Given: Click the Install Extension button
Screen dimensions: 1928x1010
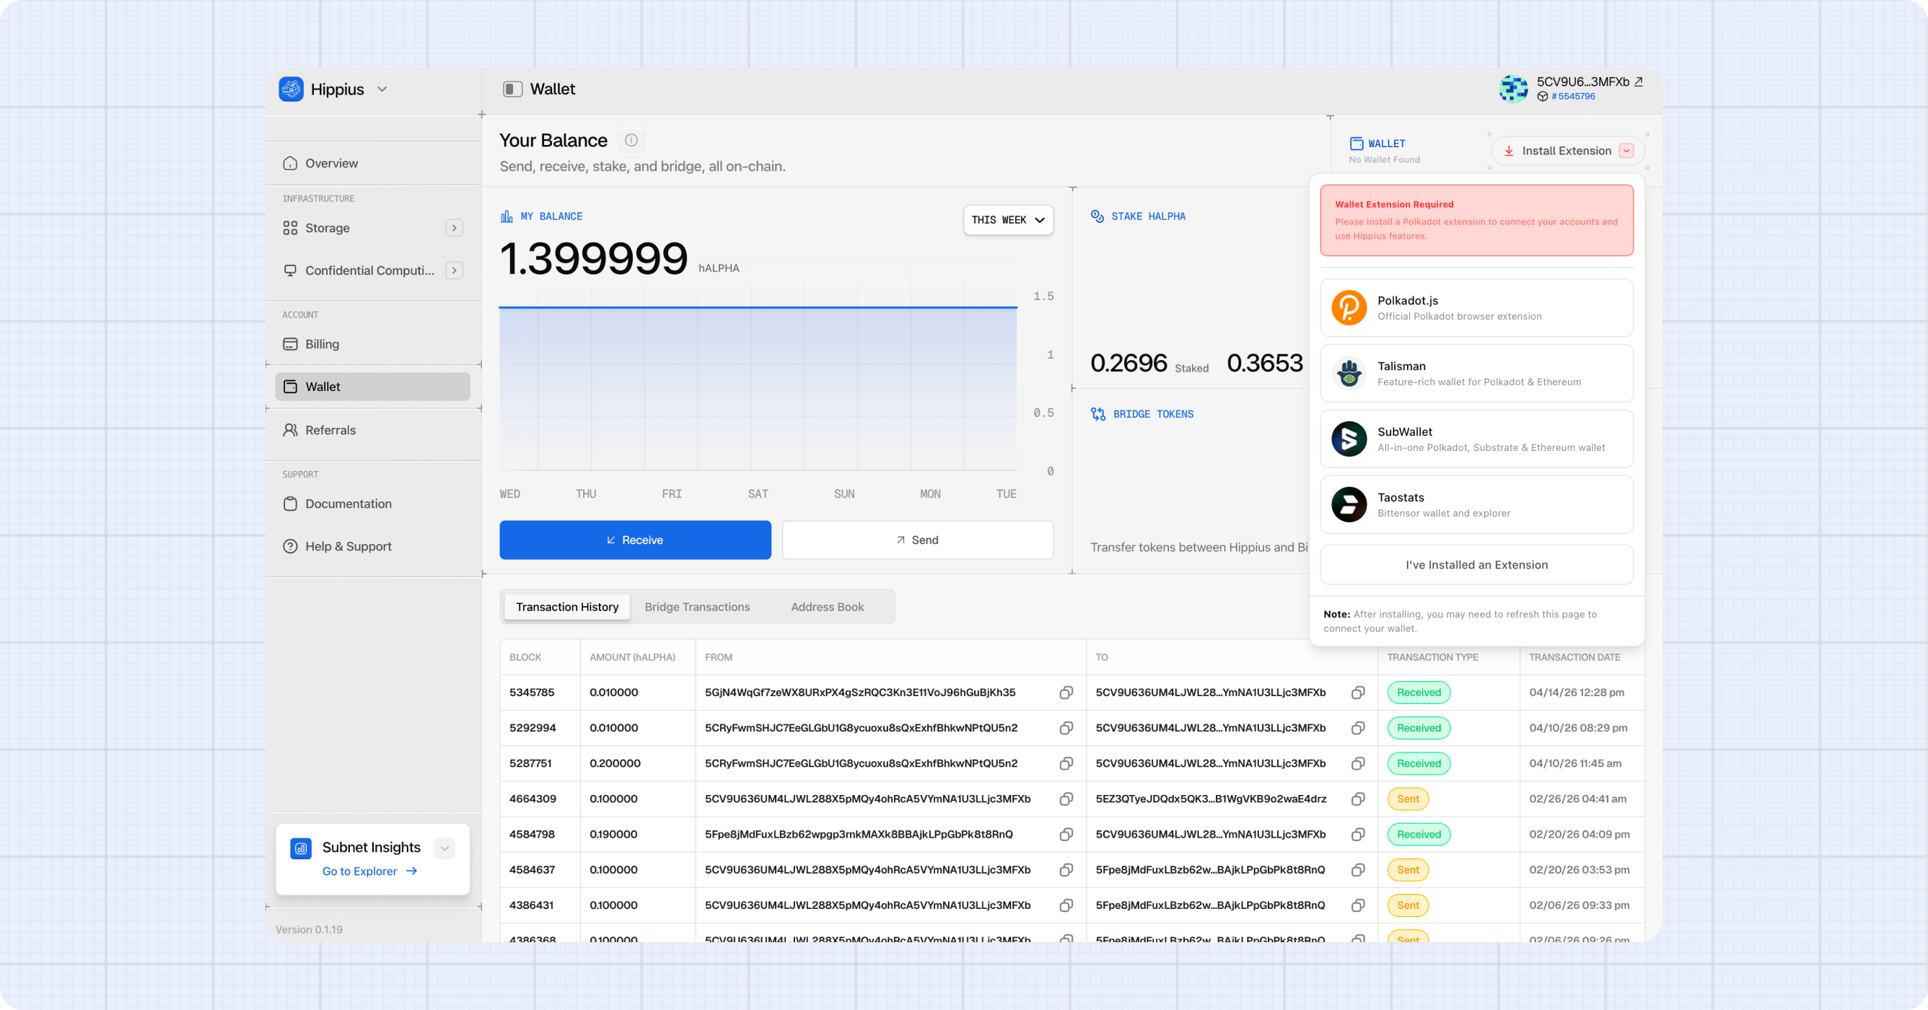Looking at the screenshot, I should coord(1568,151).
